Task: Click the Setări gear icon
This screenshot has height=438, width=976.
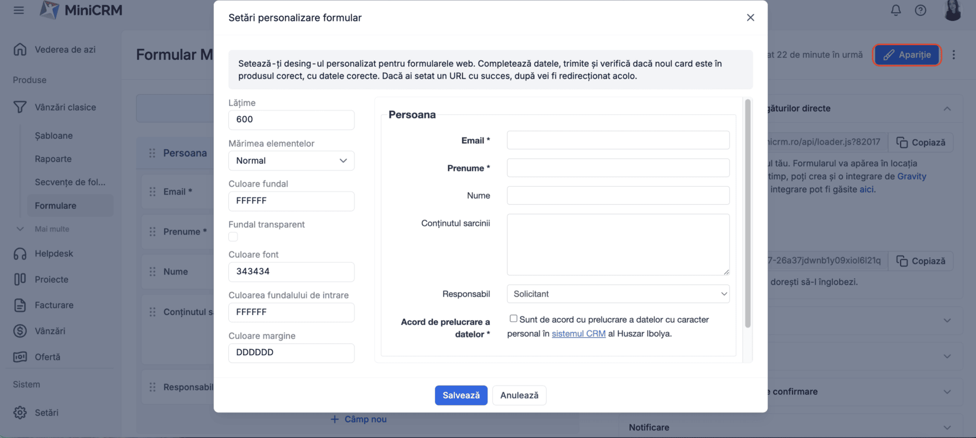Action: click(x=20, y=413)
